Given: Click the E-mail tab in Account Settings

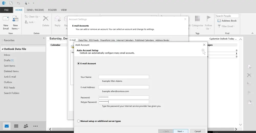Looking at the screenshot, I should point(73,40).
